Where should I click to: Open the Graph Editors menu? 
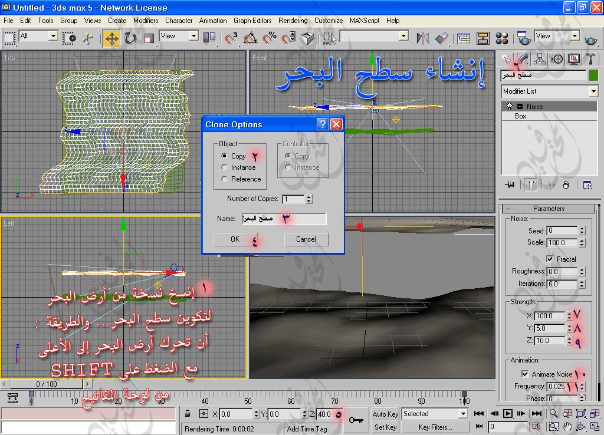[252, 21]
